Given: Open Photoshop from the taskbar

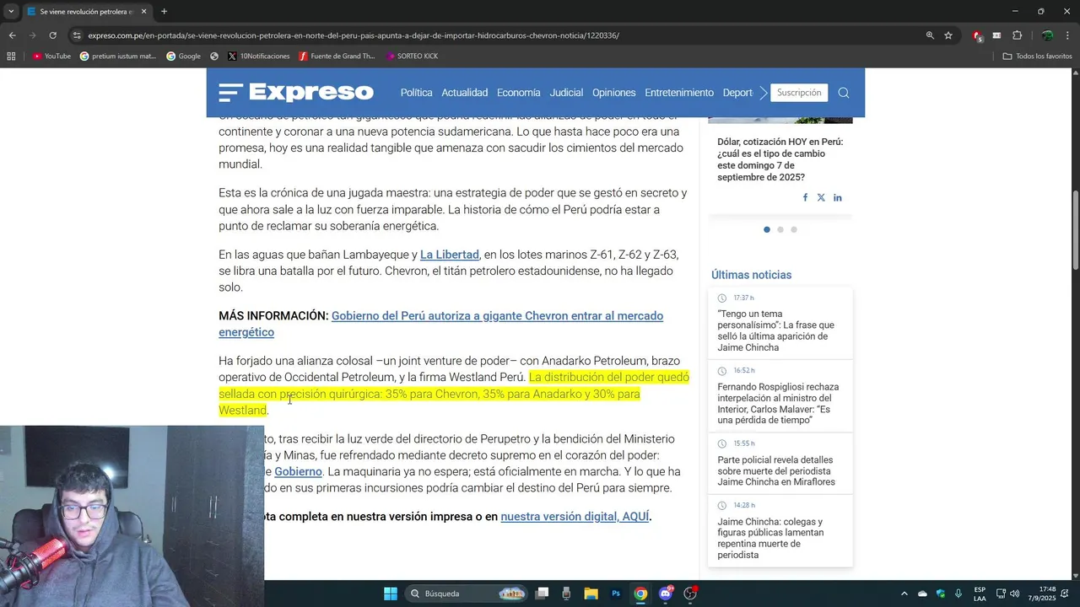Looking at the screenshot, I should (616, 594).
